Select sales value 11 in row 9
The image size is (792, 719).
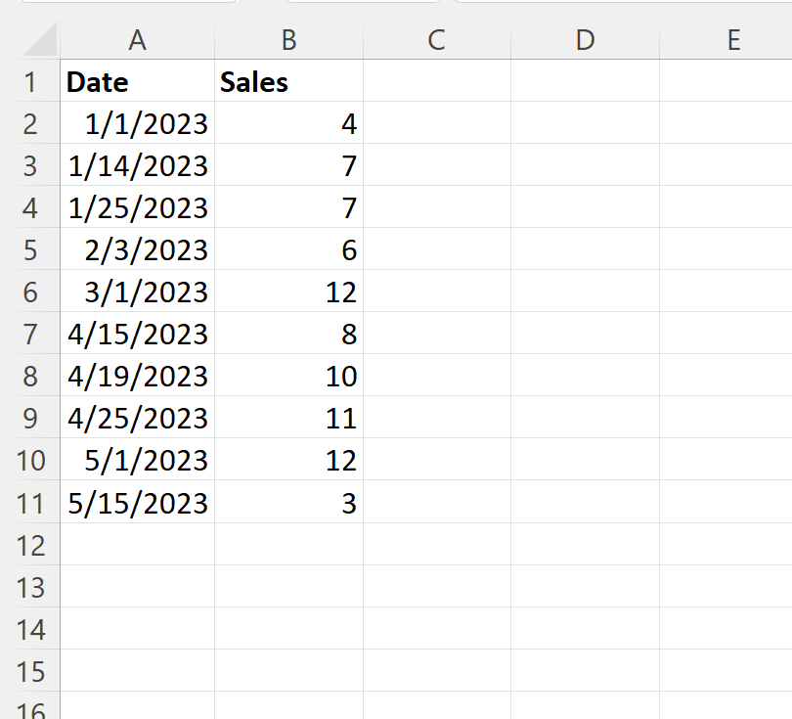288,418
